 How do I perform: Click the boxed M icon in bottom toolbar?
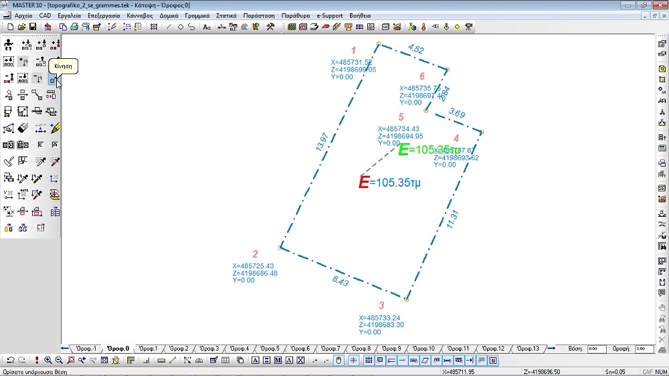click(x=278, y=360)
